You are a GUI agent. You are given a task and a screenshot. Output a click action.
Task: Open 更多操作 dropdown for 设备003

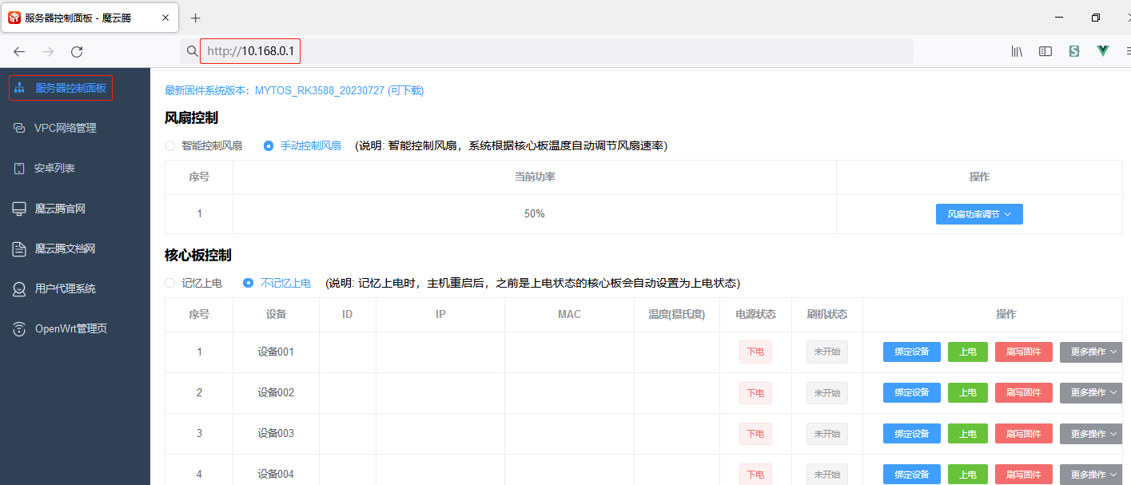click(1092, 434)
